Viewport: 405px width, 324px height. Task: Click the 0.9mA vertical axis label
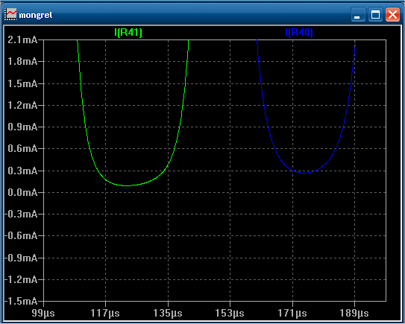(x=22, y=127)
